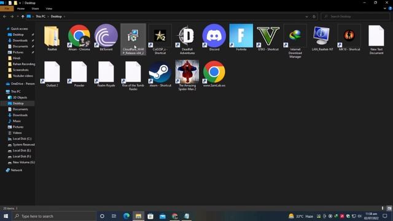Click the taskbar search box
The height and width of the screenshot is (221, 393).
(x=54, y=216)
